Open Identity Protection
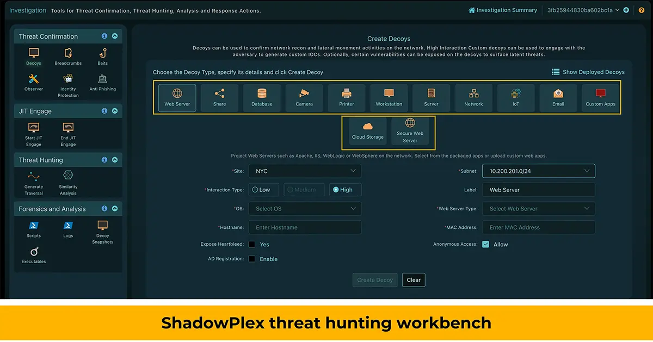 click(68, 85)
